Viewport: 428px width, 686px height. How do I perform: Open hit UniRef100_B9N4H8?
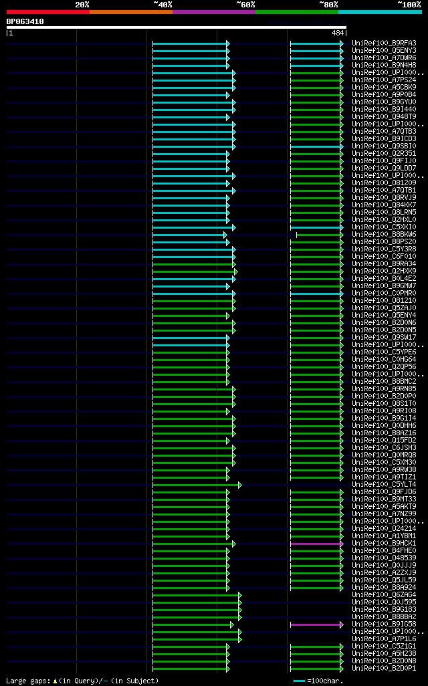385,65
